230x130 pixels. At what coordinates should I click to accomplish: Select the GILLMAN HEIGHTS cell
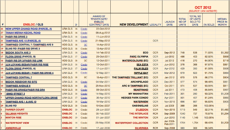[x=17, y=114]
